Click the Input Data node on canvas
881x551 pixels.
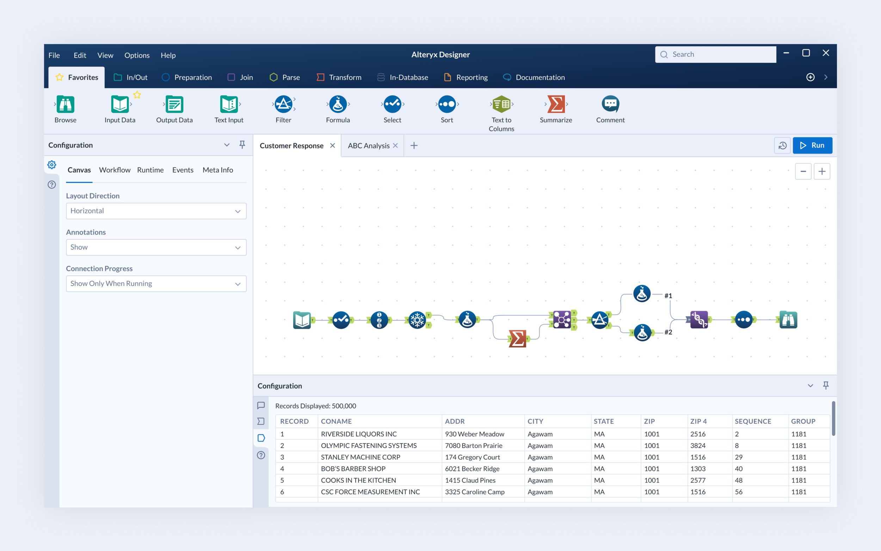click(x=302, y=320)
